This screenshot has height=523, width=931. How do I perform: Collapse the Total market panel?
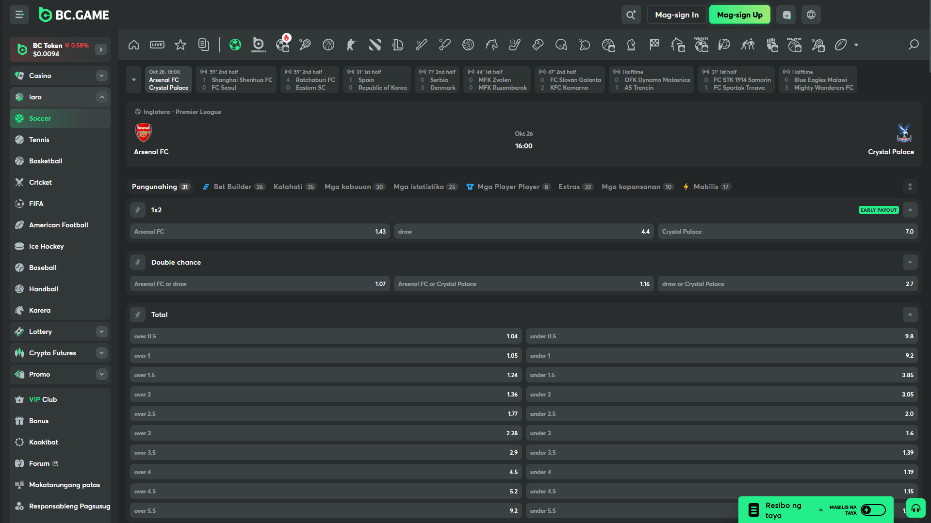(910, 315)
